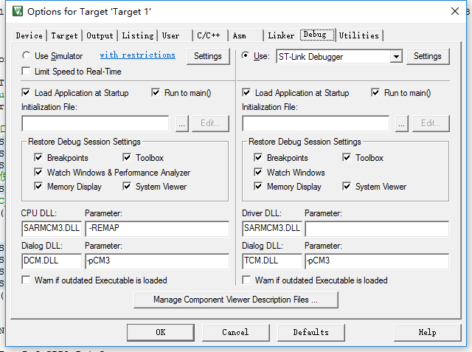Uncheck left Watch Windows & Performance Analyzer

[39, 173]
